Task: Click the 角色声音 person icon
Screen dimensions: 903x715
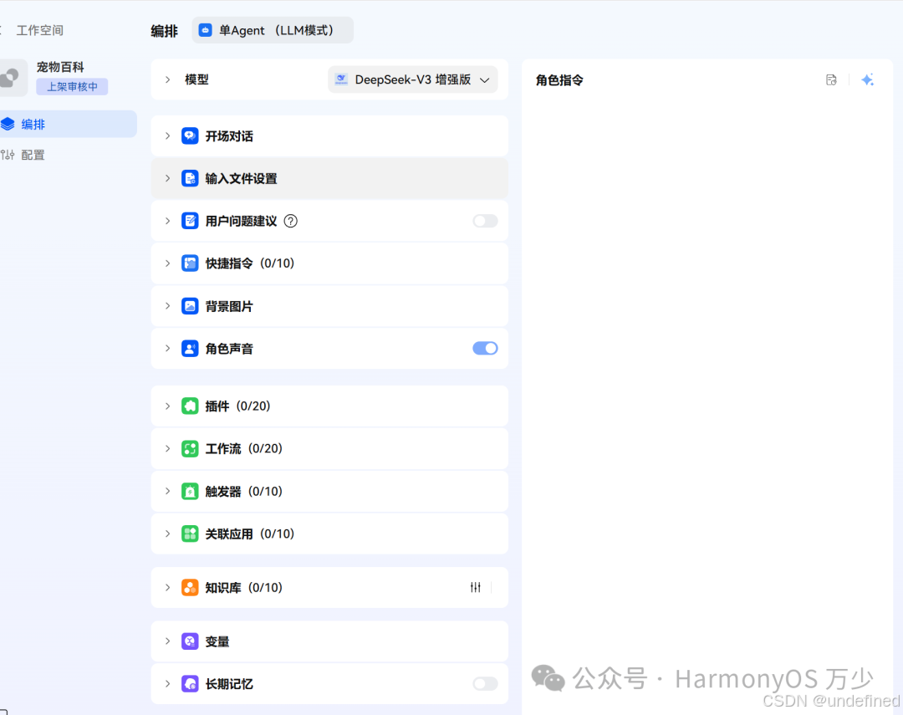Action: 190,349
